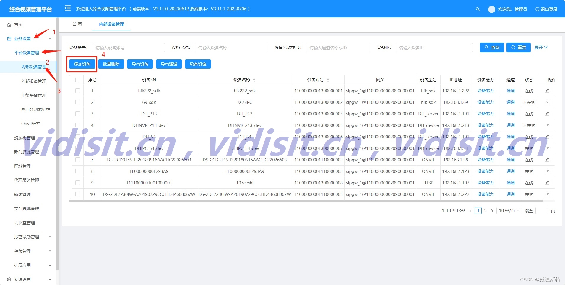Click the 退出登录 logout icon

pos(537,9)
